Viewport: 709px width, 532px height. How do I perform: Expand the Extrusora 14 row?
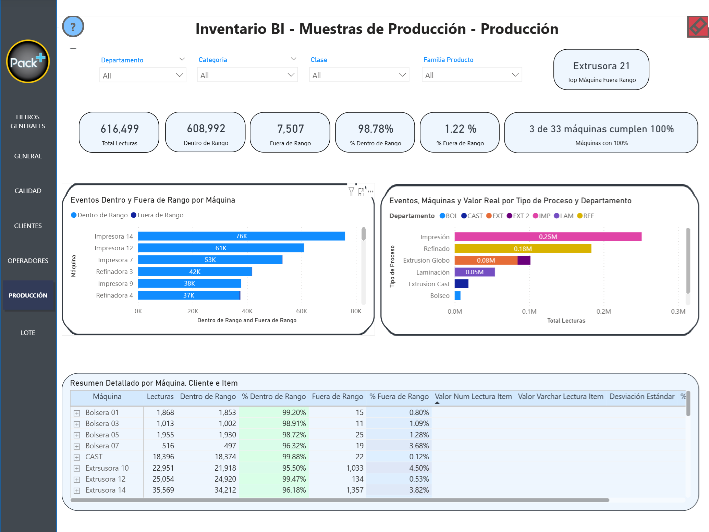pos(77,491)
